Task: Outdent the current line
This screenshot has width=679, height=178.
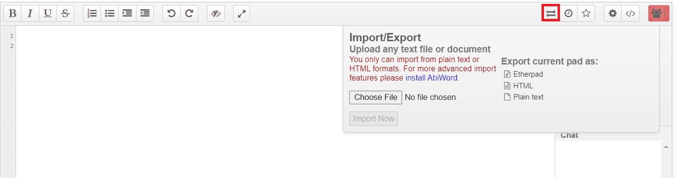Action: 145,14
